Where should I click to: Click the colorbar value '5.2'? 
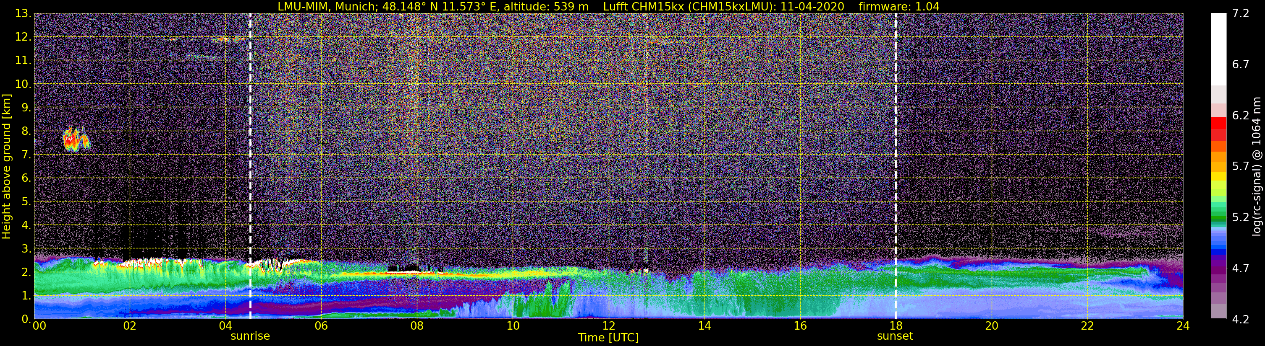[1241, 217]
